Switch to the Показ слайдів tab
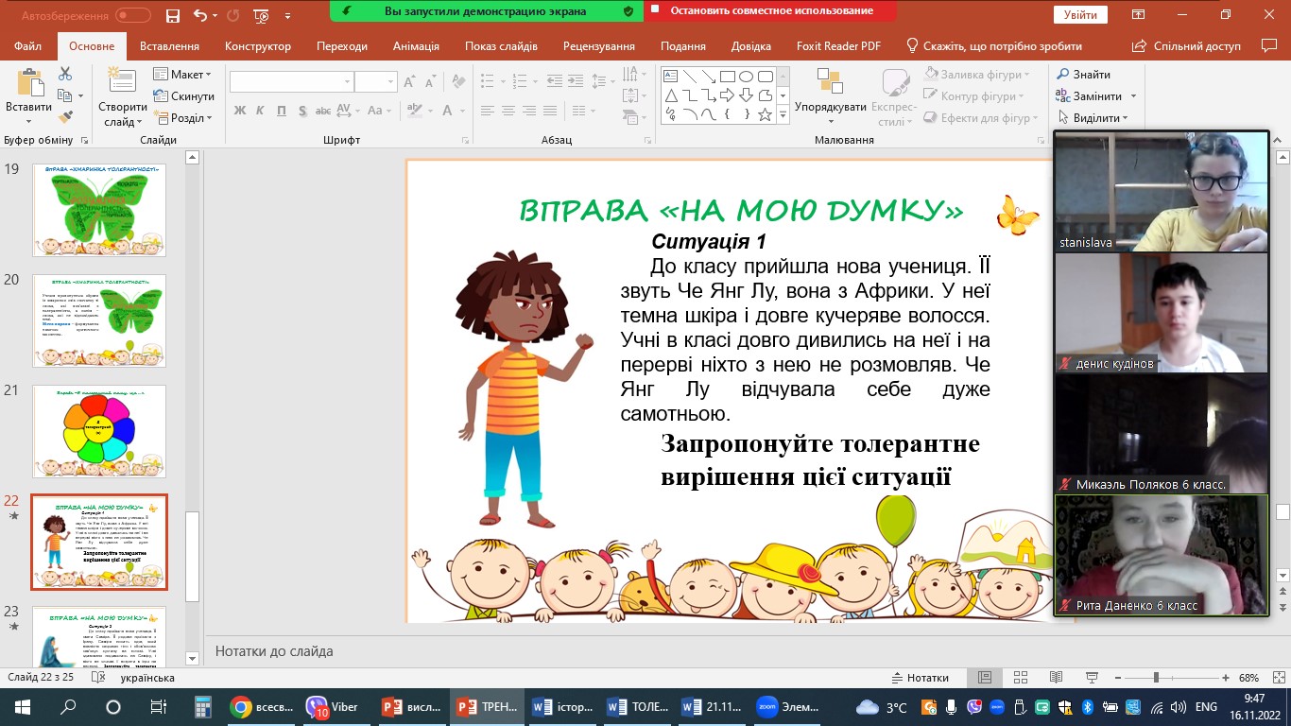Image resolution: width=1291 pixels, height=726 pixels. pos(501,46)
